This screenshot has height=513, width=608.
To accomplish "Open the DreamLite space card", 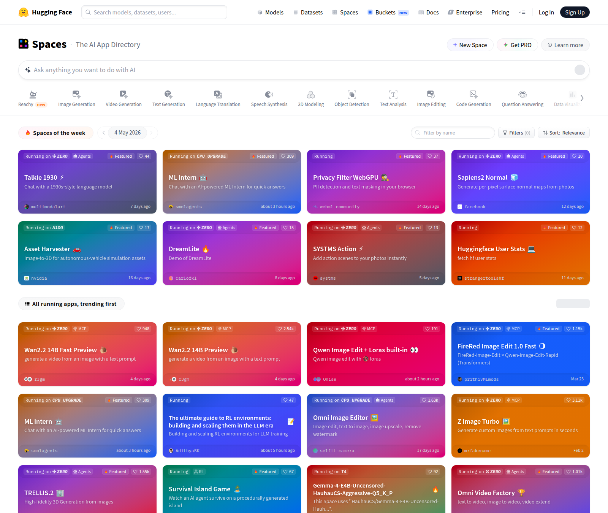I will coord(232,253).
